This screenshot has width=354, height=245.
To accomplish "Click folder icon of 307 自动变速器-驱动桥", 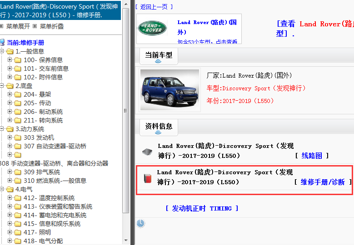I will click(18, 146).
